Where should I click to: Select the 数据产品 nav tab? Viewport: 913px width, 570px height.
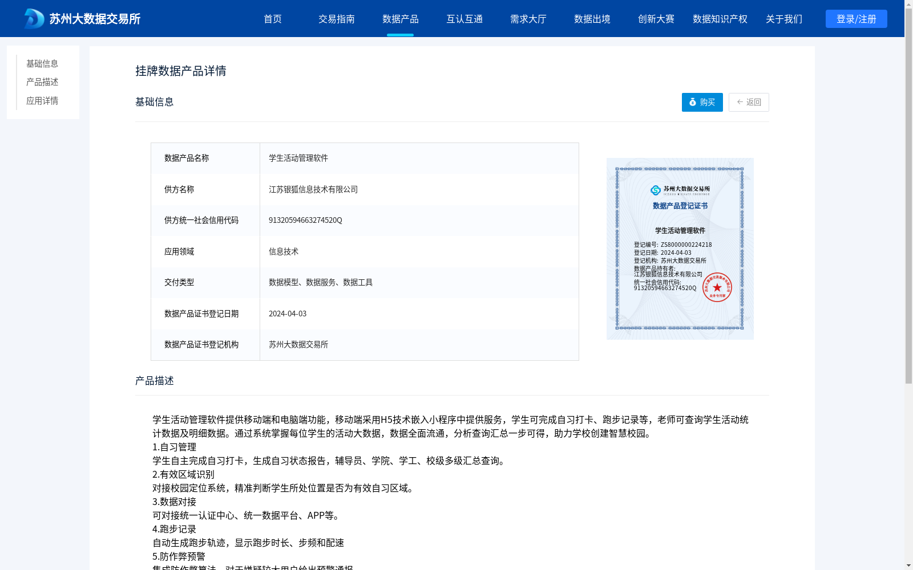click(x=401, y=19)
